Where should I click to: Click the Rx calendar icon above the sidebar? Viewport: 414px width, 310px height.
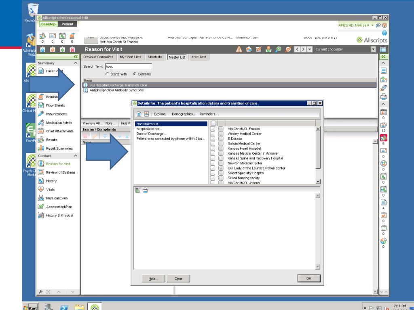click(x=62, y=36)
